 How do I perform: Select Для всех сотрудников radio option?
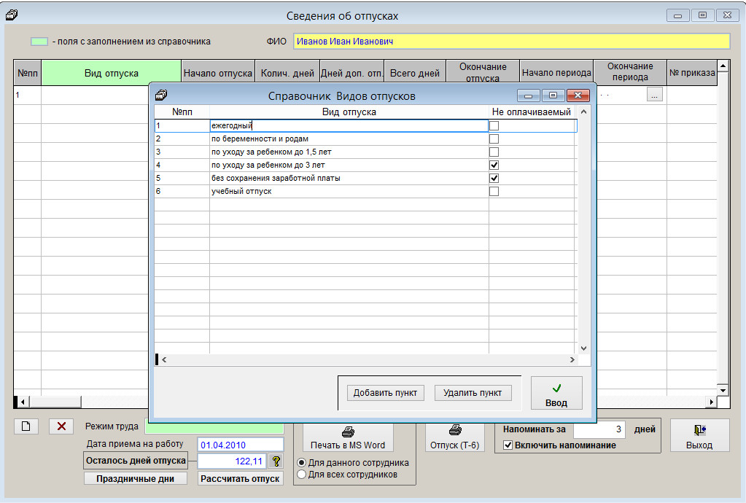pos(301,475)
